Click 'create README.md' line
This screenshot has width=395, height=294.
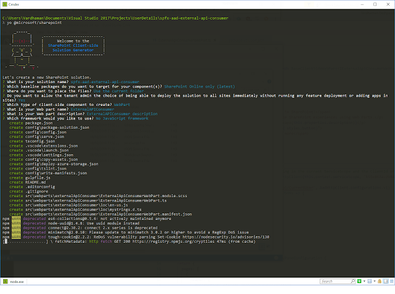pos(27,182)
